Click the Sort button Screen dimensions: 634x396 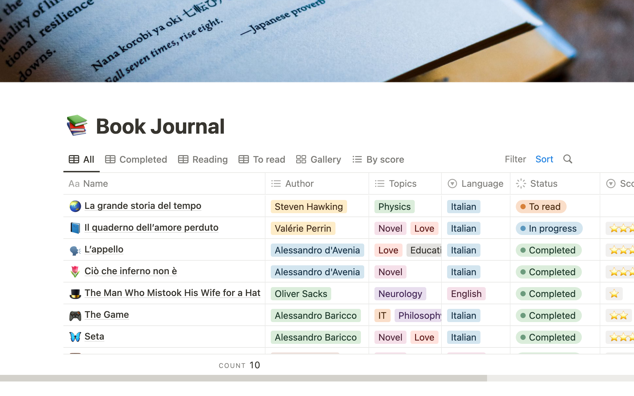544,159
